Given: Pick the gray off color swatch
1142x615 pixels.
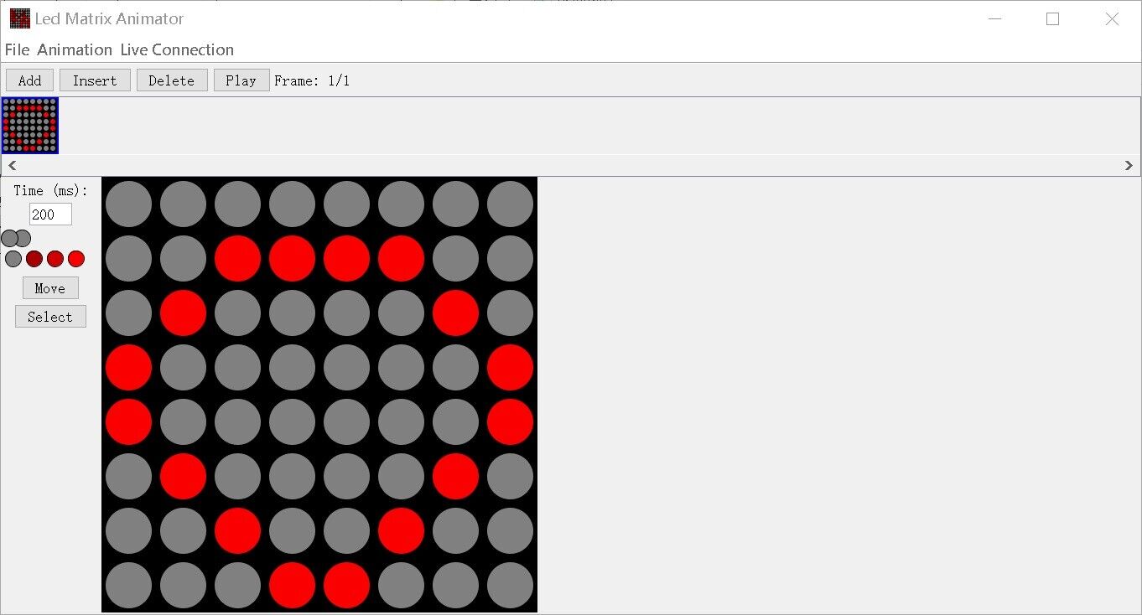Looking at the screenshot, I should click(x=13, y=259).
